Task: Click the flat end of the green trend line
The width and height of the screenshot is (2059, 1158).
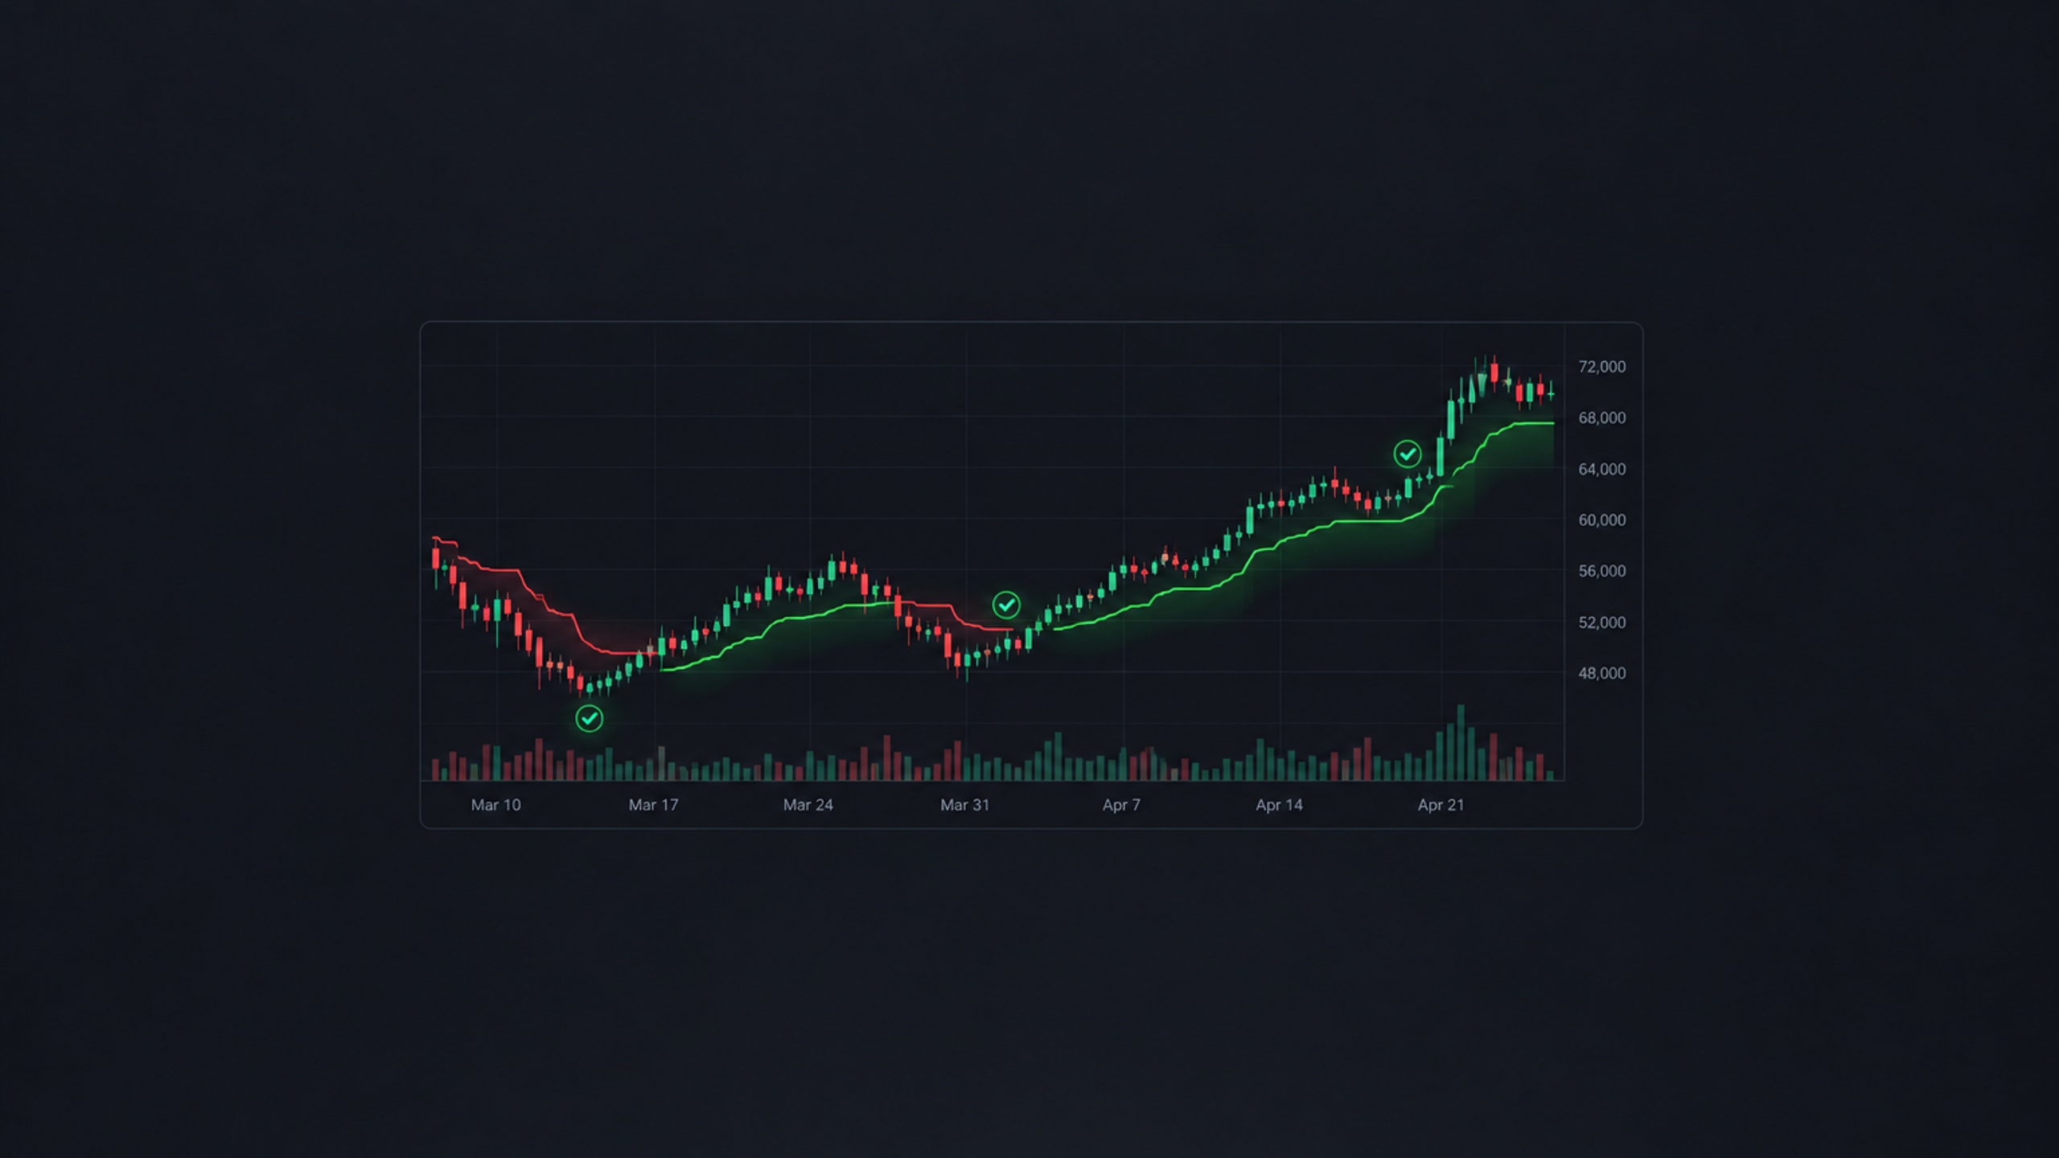Action: pos(1535,423)
